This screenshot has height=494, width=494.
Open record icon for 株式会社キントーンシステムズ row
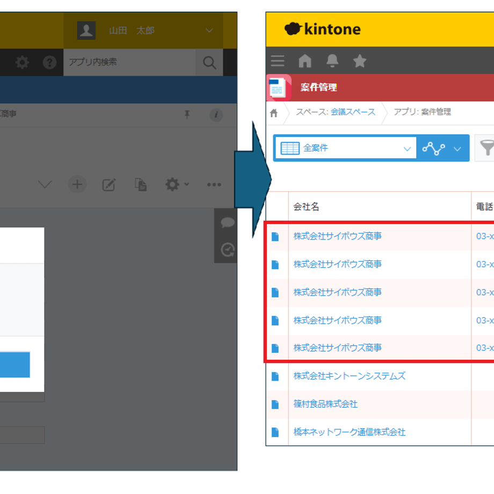(275, 376)
